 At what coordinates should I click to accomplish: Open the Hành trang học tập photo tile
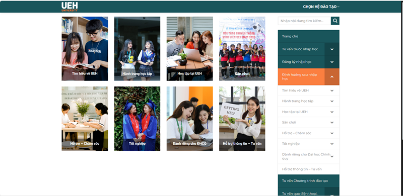pos(137,49)
